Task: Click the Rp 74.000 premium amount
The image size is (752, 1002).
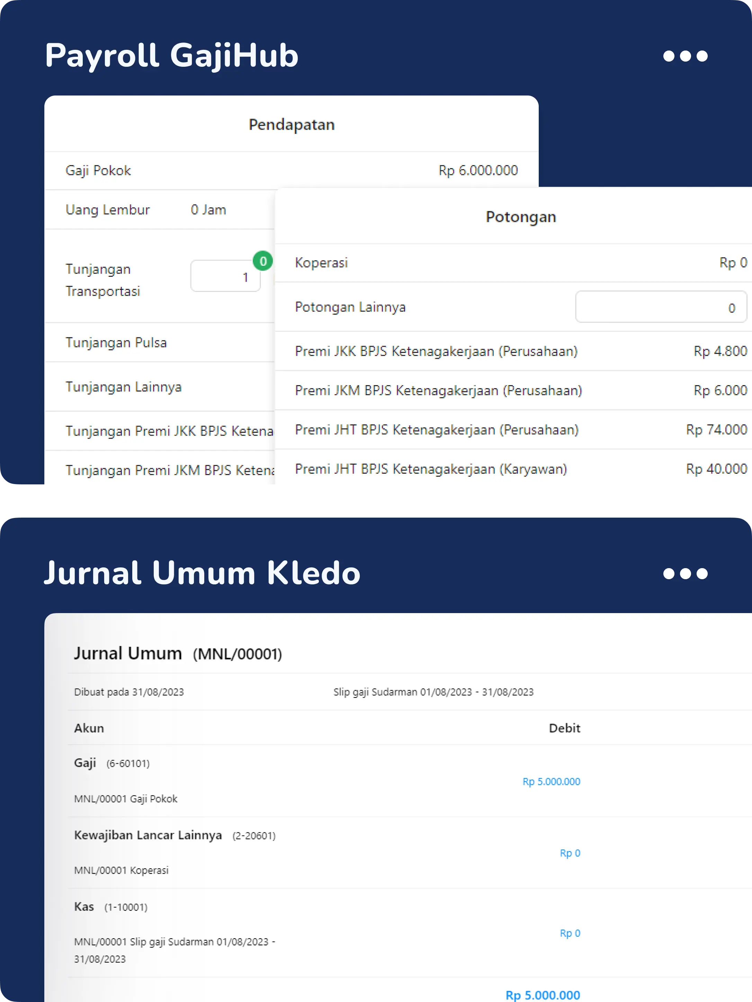Action: click(x=716, y=429)
